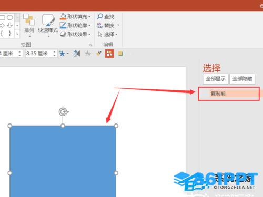263x197 pixels.
Task: Click the red selection pane icon
Action: pyautogui.click(x=109, y=54)
